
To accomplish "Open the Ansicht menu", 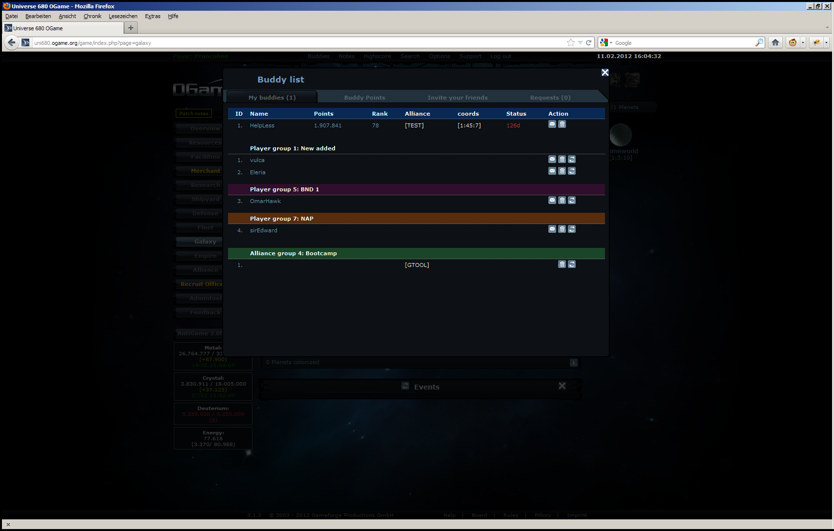I will (67, 16).
